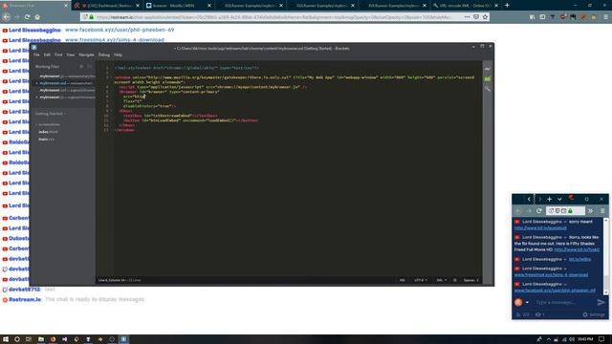Click the send message arrow icon
The height and width of the screenshot is (344, 612).
pyautogui.click(x=601, y=302)
